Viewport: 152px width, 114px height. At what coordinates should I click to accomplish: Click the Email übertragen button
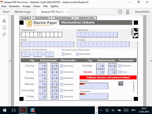coord(63,18)
